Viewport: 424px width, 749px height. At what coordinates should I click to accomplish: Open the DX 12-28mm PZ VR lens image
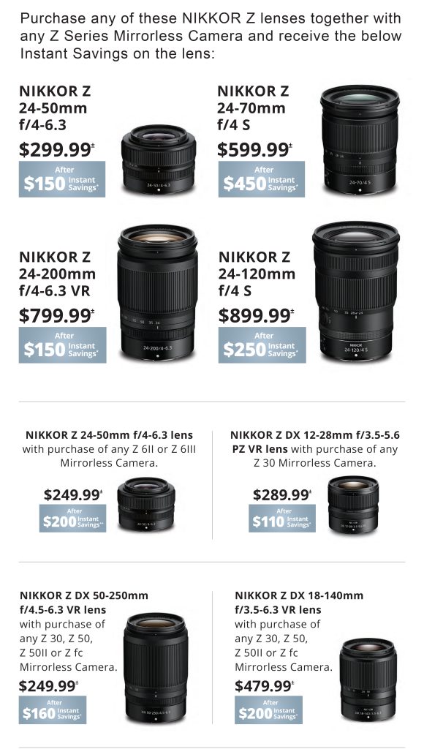click(353, 505)
